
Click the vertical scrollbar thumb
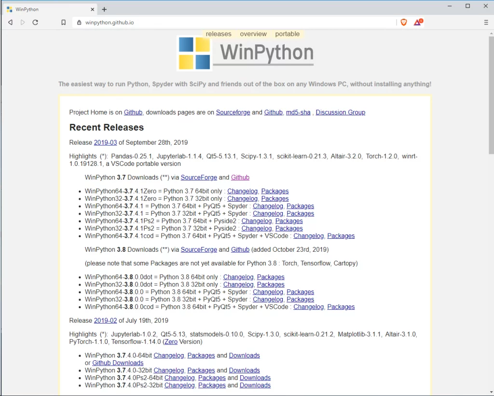pos(491,95)
